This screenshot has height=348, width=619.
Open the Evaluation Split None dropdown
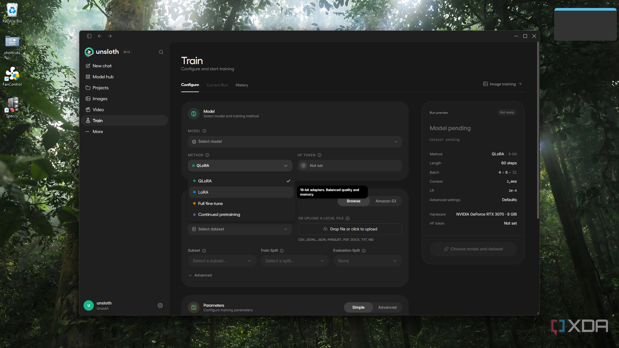368,261
